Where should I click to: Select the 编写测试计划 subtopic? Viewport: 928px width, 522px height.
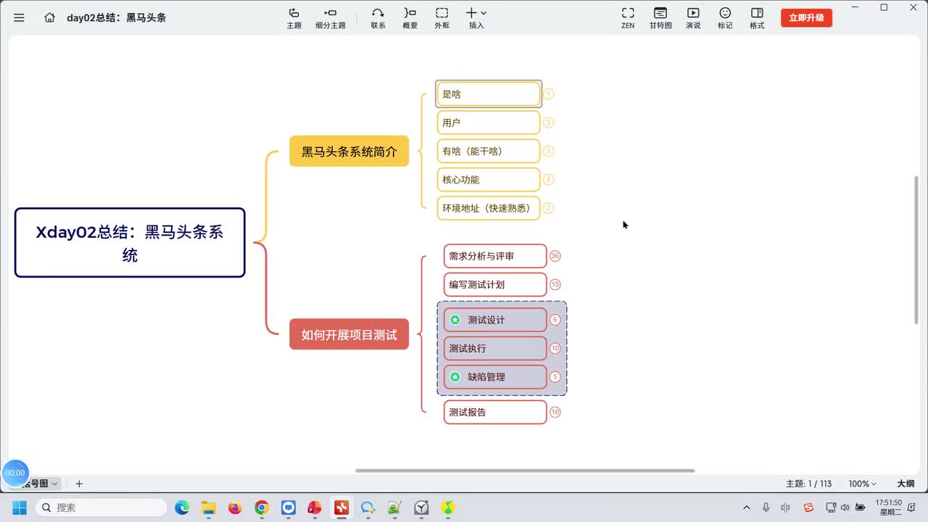(495, 284)
